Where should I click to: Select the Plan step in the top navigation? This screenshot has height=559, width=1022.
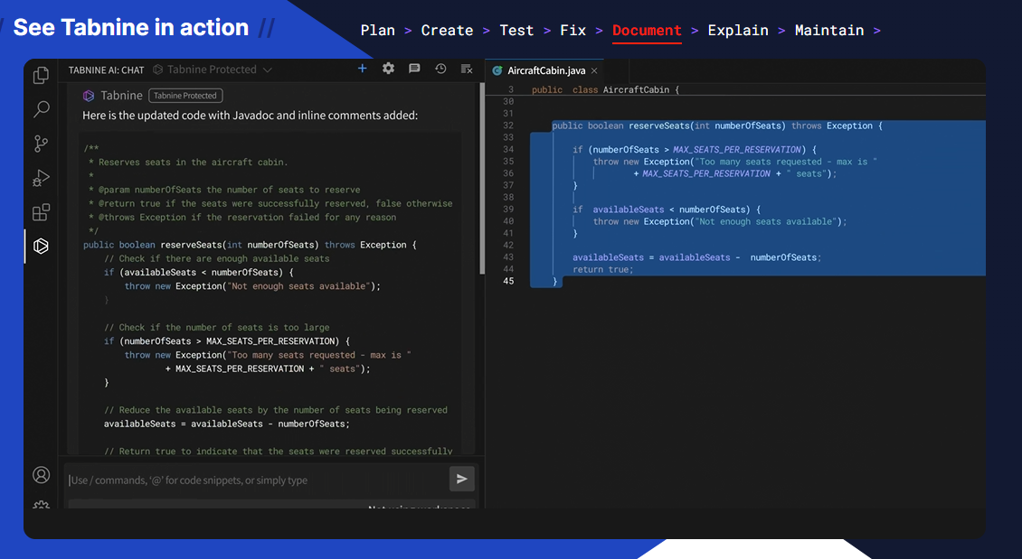pyautogui.click(x=378, y=31)
